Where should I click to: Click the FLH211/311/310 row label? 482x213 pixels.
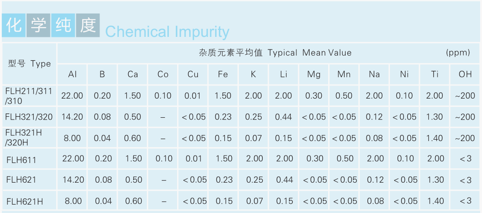tap(28, 96)
